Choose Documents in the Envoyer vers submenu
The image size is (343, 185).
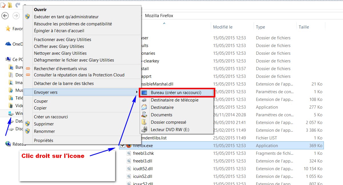pos(162,115)
